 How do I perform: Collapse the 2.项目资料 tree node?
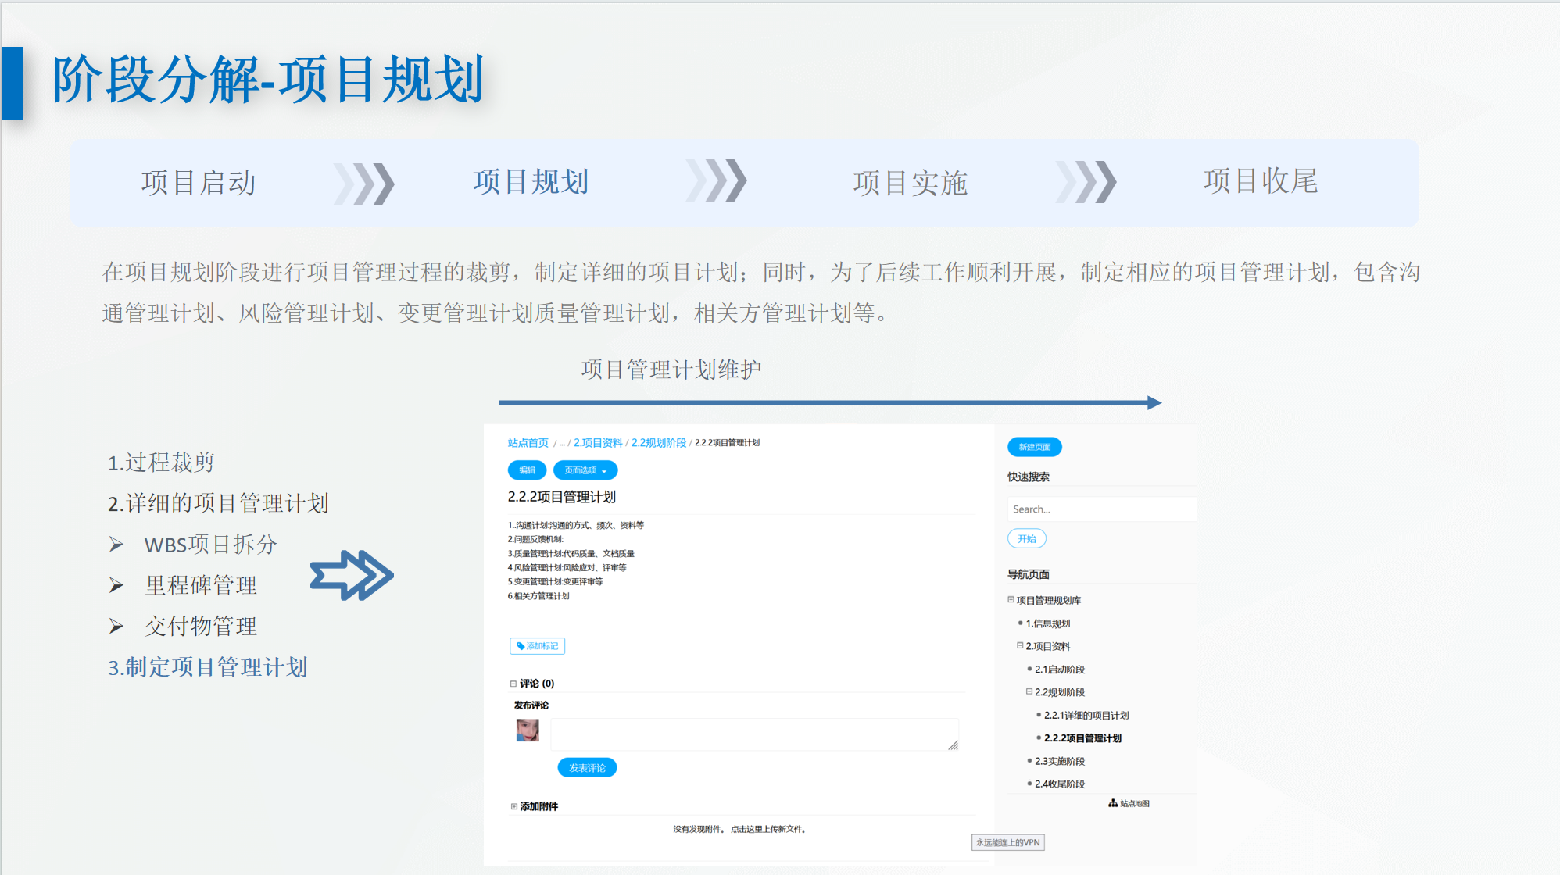pyautogui.click(x=1020, y=645)
